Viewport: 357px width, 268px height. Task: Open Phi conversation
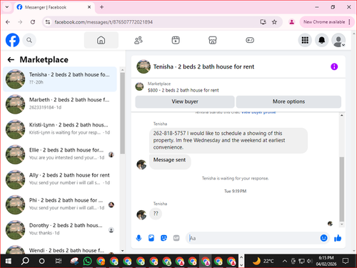click(60, 204)
